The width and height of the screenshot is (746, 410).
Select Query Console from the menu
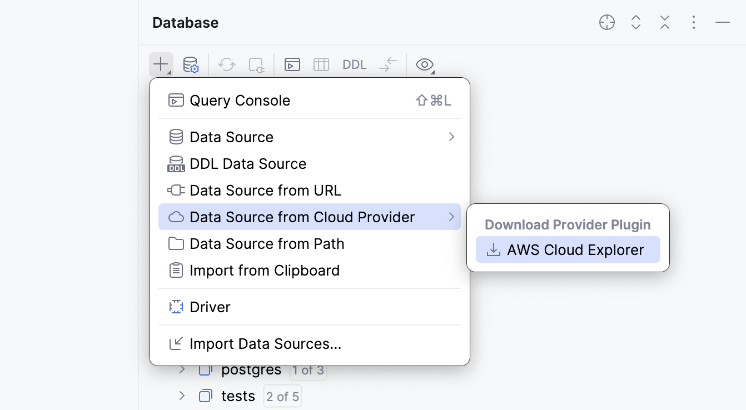point(240,101)
